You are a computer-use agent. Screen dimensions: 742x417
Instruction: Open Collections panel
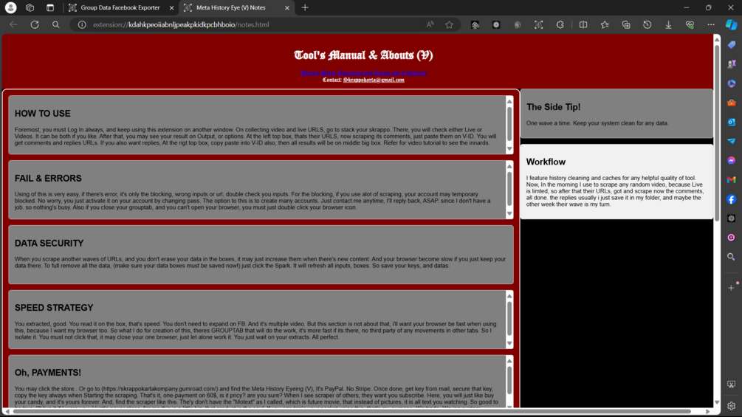625,24
